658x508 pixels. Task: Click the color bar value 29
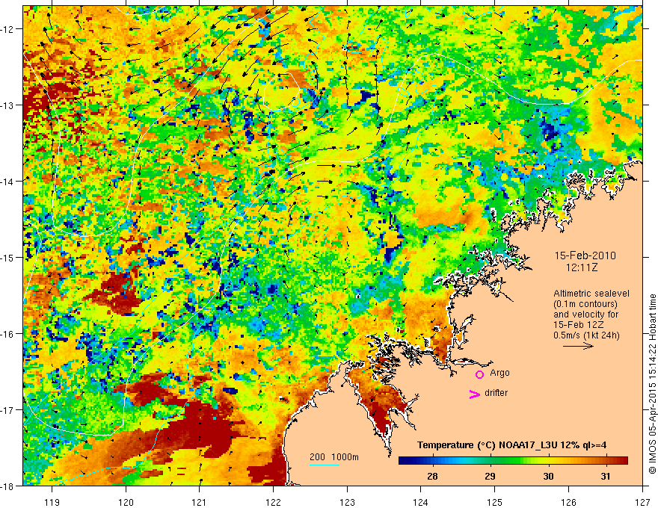pos(490,477)
